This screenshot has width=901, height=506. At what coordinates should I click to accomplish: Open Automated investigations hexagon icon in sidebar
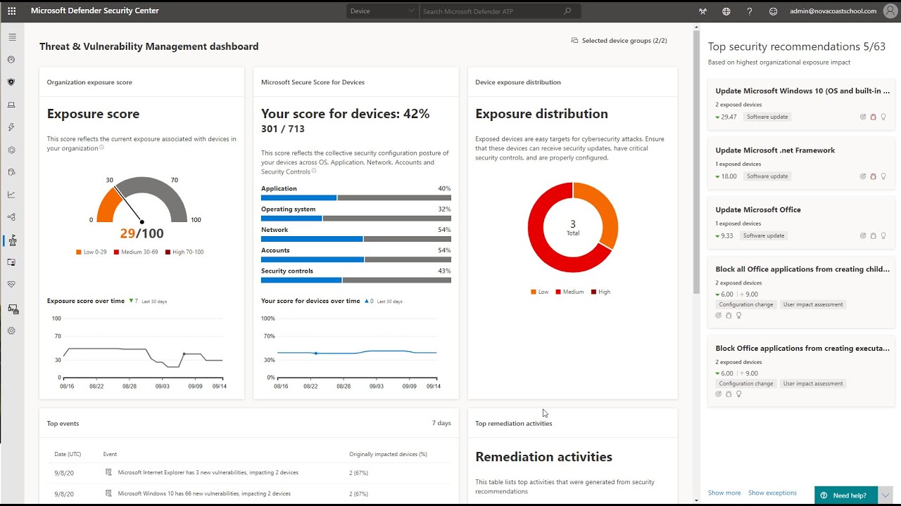[11, 150]
